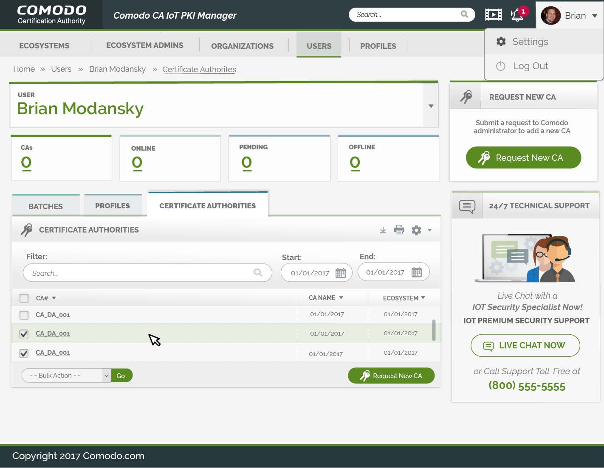Open the video tutorials film icon
604x468 pixels.
tap(494, 15)
